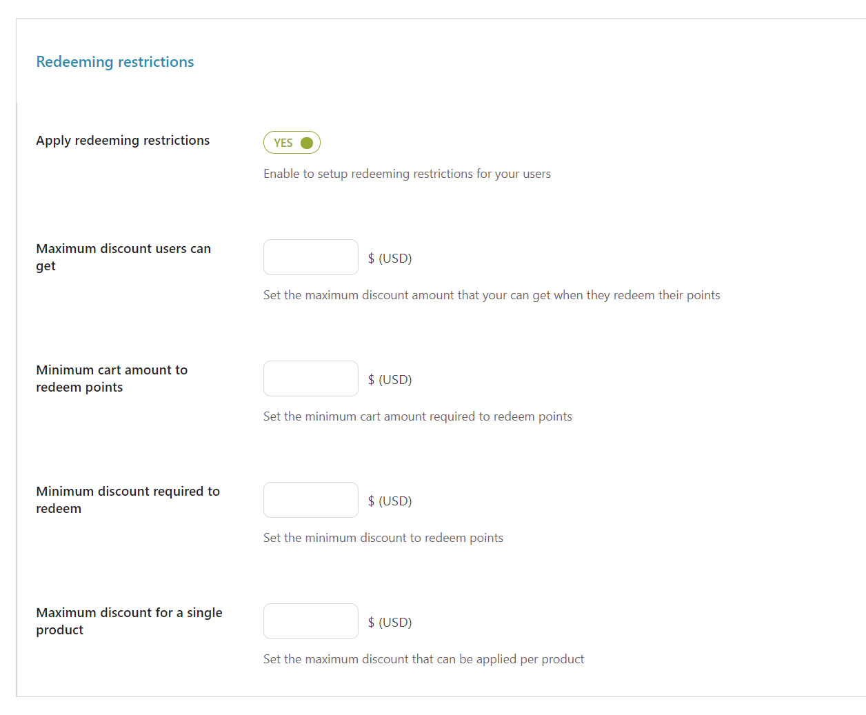Focus the Minimum cart amount input box

click(x=310, y=379)
